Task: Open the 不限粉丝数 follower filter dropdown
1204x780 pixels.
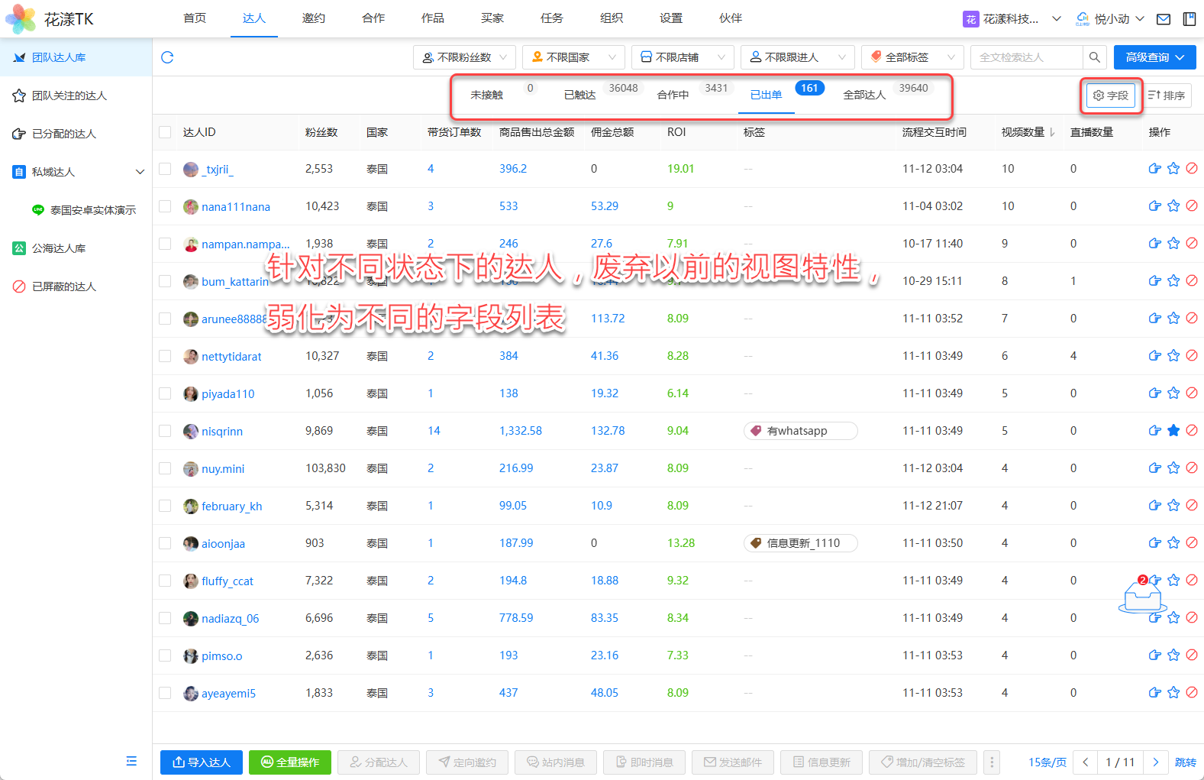Action: click(464, 57)
